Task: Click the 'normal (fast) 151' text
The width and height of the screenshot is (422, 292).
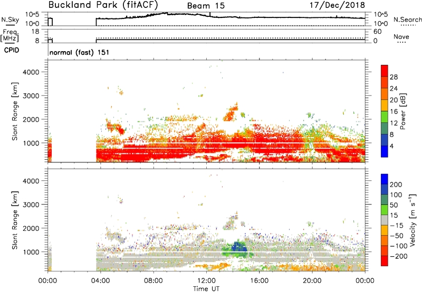Action: coord(80,52)
